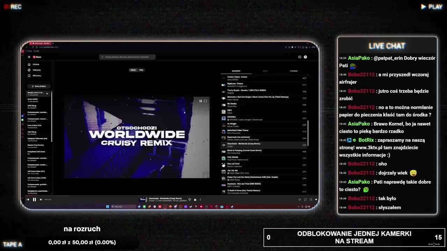The image size is (447, 251).
Task: Pause the current song
Action: 34,199
